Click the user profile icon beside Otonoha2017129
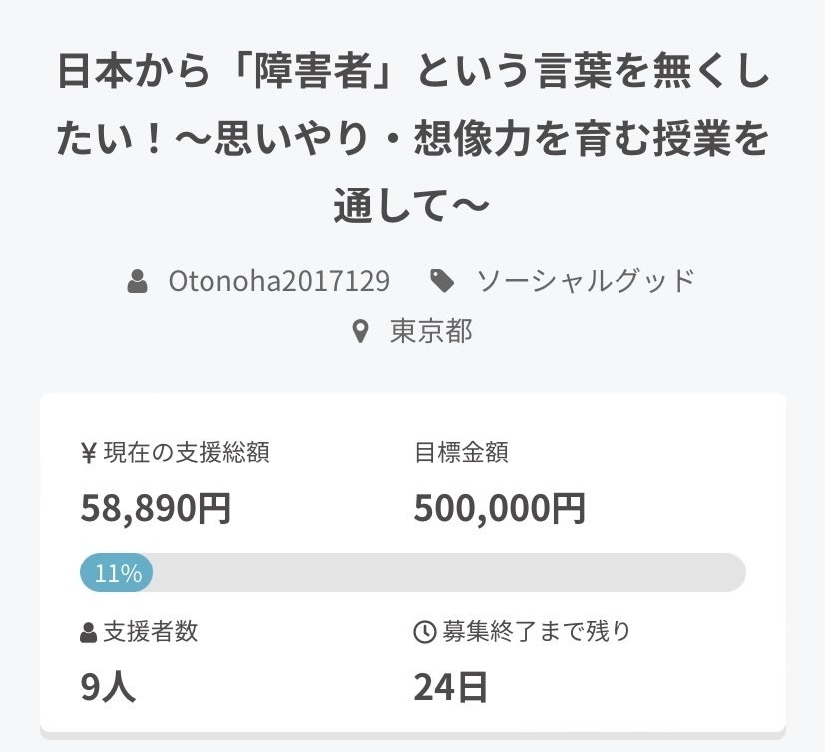The height and width of the screenshot is (752, 825). (138, 282)
